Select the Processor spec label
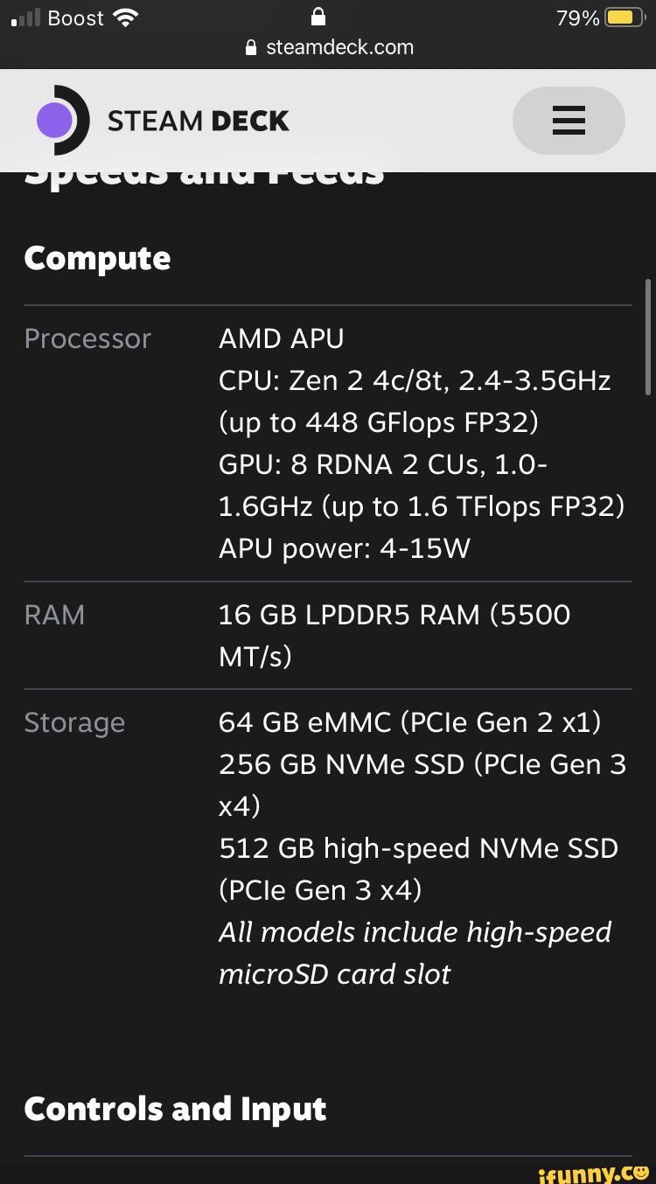 87,338
